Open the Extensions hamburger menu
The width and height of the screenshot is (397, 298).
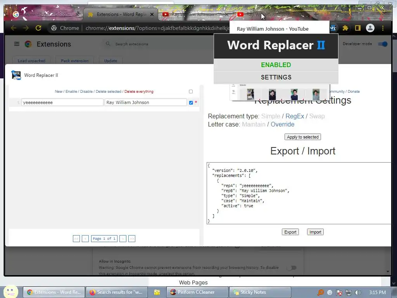coord(17,44)
